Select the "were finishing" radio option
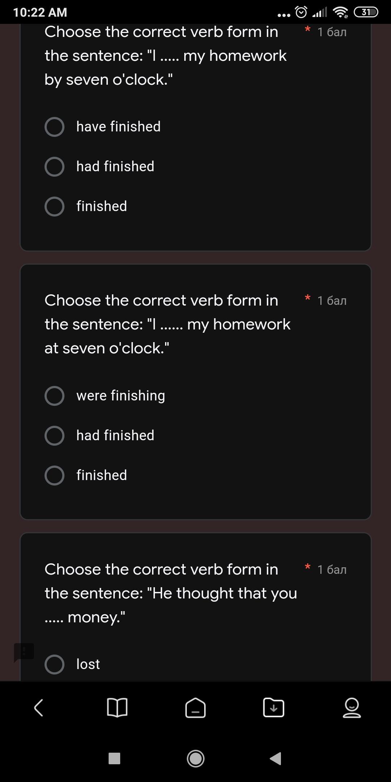391x782 pixels. pos(55,396)
